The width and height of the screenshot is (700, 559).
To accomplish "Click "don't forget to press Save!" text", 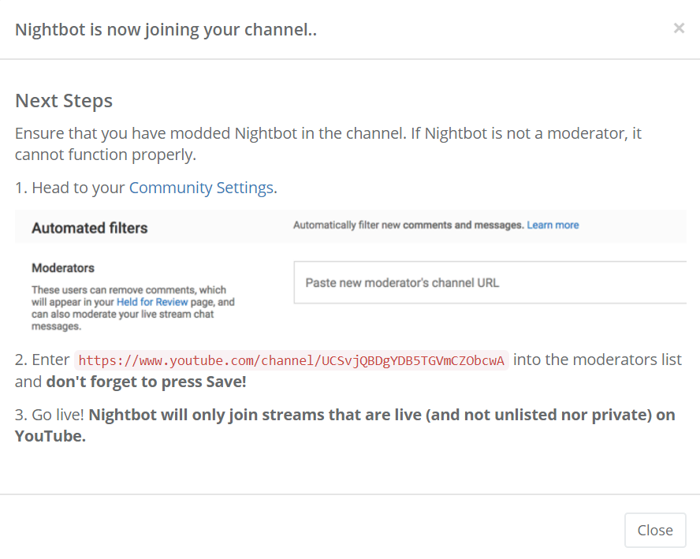I will [146, 382].
